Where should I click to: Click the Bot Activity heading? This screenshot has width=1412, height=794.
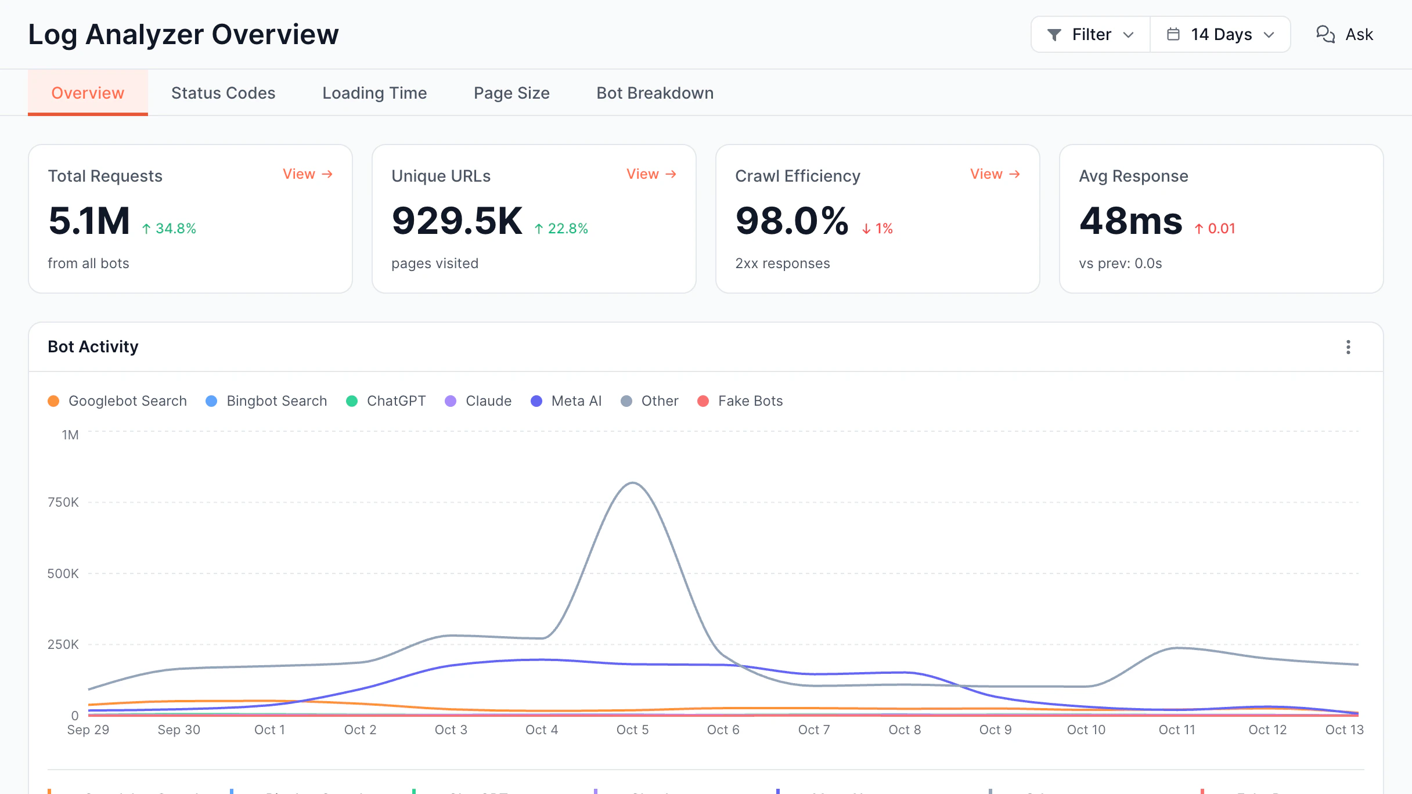pos(93,347)
